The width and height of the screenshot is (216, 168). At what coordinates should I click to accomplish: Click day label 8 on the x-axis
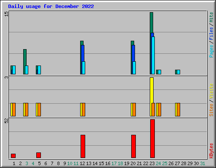coord(58,163)
